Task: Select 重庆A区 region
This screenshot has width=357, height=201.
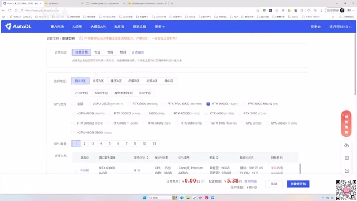Action: [116, 81]
